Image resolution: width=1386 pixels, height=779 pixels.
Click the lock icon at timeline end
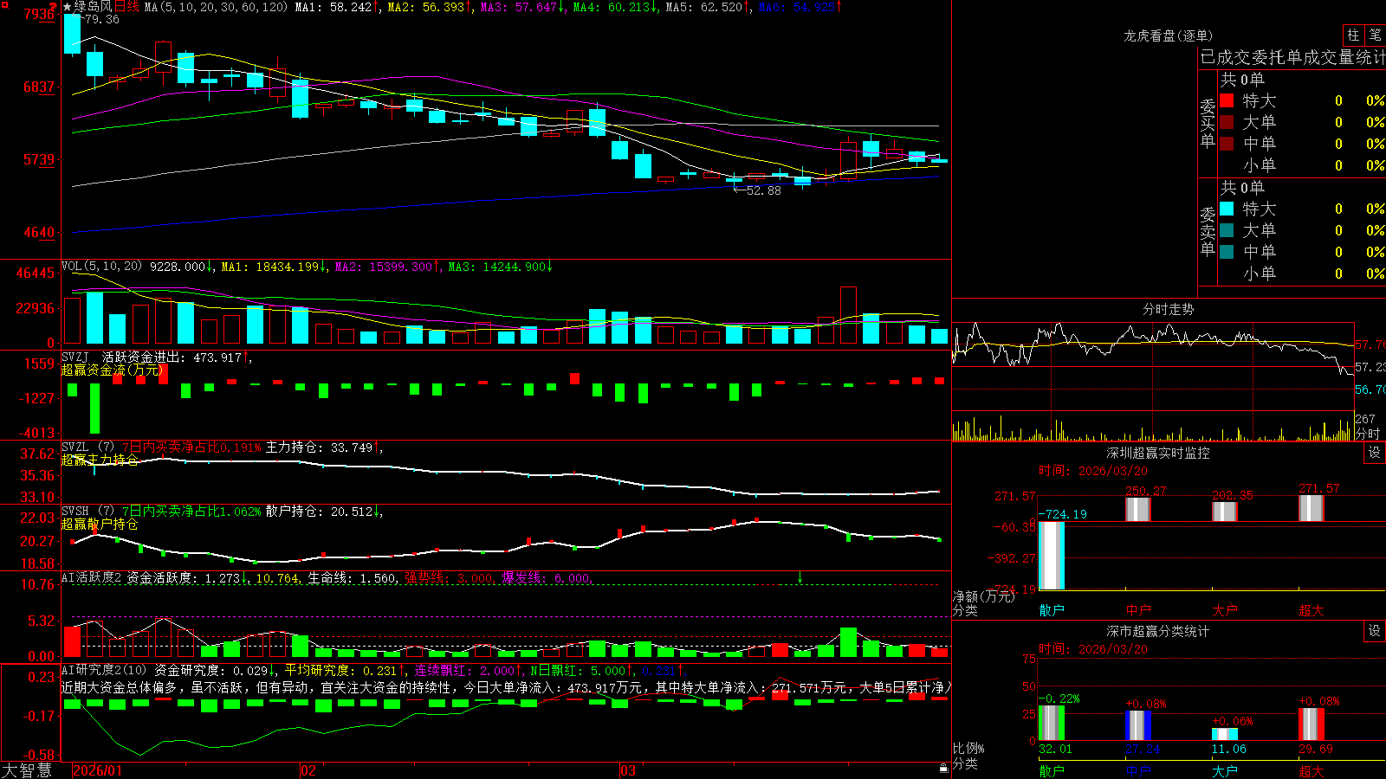click(943, 768)
